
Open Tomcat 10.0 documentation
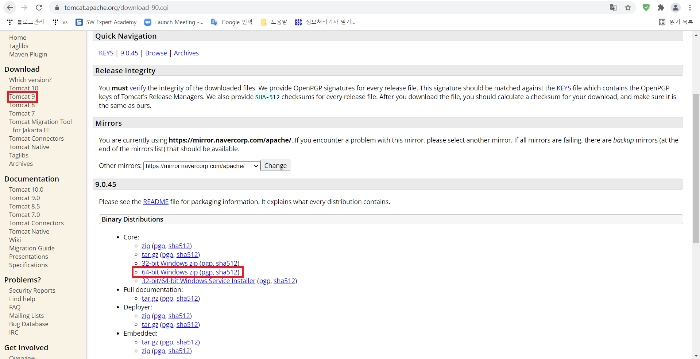26,190
